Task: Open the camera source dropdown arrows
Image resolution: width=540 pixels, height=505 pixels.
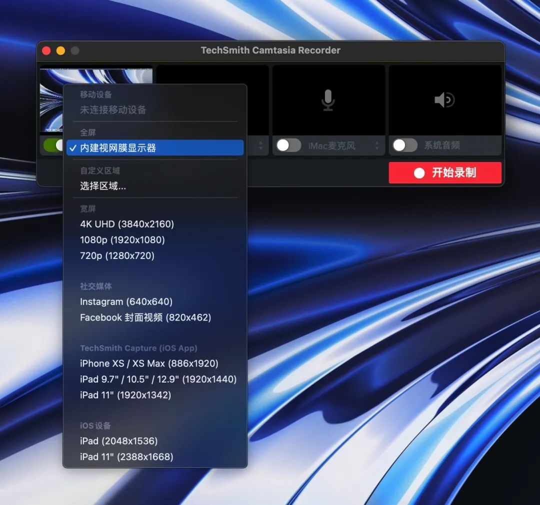Action: (260, 145)
